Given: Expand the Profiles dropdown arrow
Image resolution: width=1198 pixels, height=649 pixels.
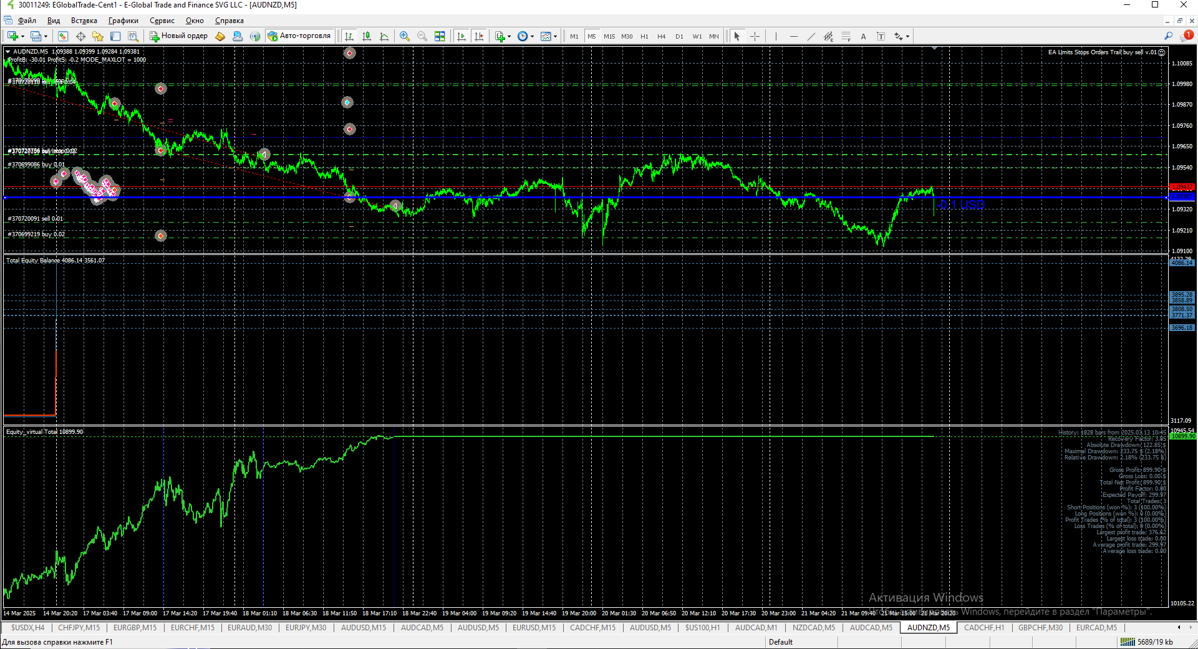Looking at the screenshot, I should tap(46, 36).
